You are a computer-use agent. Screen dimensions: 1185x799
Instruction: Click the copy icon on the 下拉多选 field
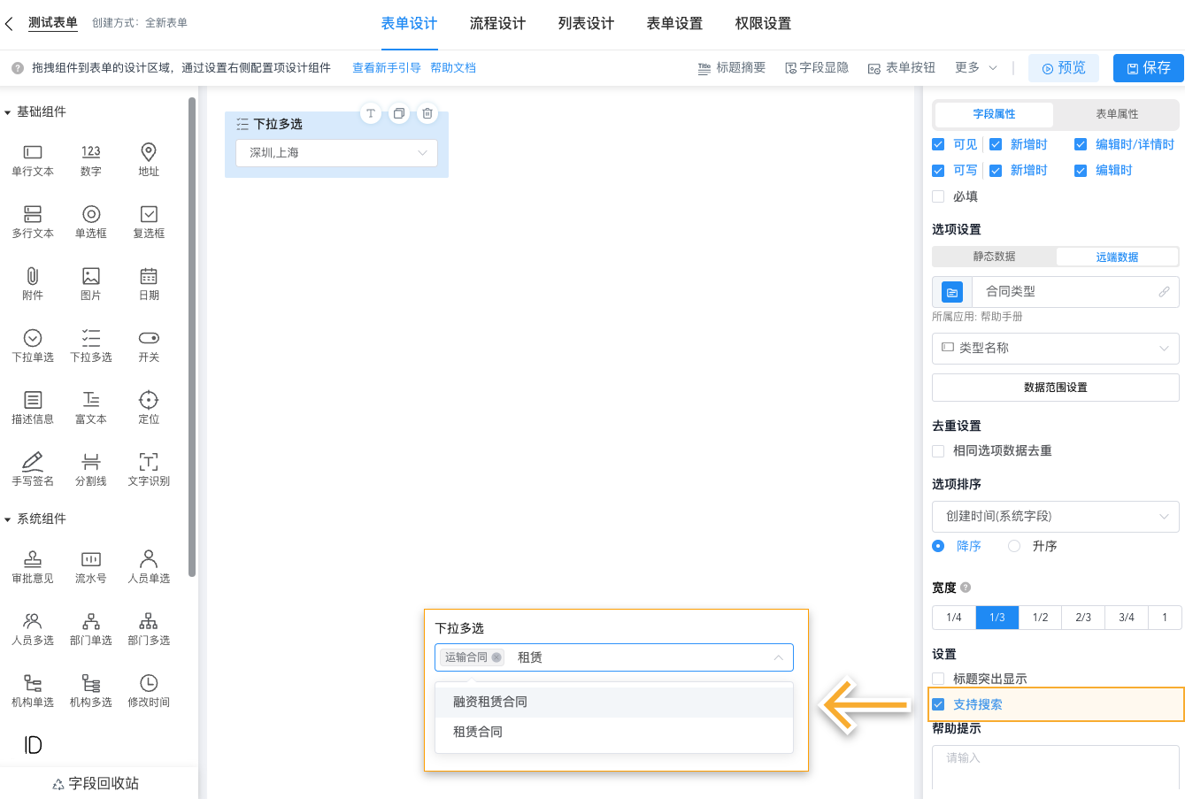coord(399,113)
